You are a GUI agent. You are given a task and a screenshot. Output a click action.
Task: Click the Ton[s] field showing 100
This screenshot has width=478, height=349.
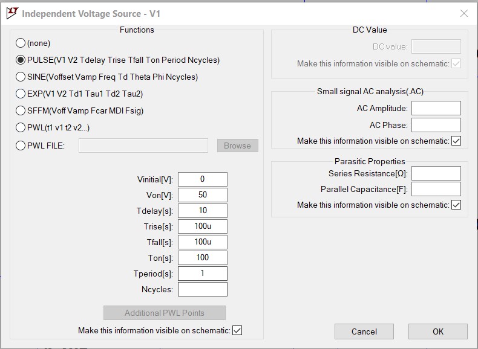tap(203, 258)
